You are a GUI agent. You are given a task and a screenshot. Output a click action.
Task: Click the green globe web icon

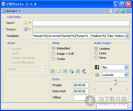click(x=122, y=11)
